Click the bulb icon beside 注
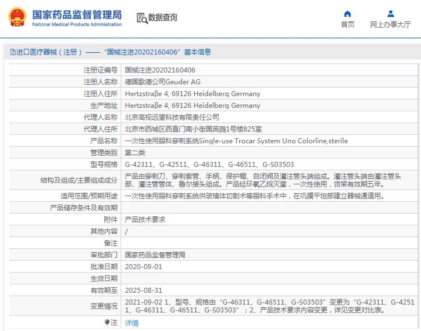This screenshot has width=421, height=331. click(x=107, y=322)
